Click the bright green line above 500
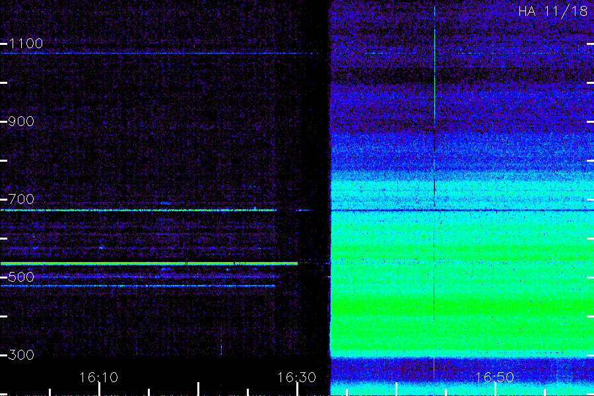The height and width of the screenshot is (396, 594). [149, 263]
